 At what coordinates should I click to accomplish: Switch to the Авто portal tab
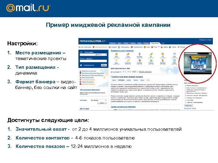coord(120,43)
